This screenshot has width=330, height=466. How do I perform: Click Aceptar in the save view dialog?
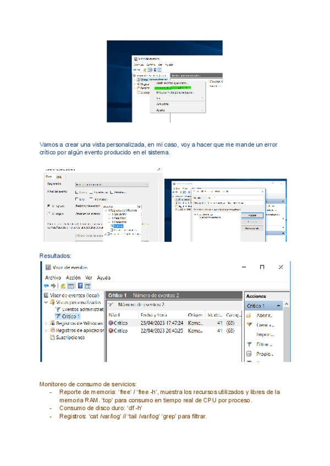pos(252,215)
